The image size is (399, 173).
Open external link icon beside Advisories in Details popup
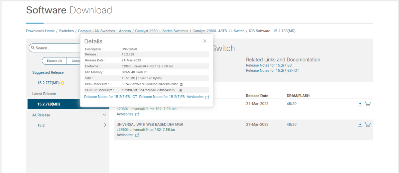[207, 97]
